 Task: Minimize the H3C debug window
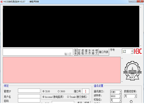[131, 1]
